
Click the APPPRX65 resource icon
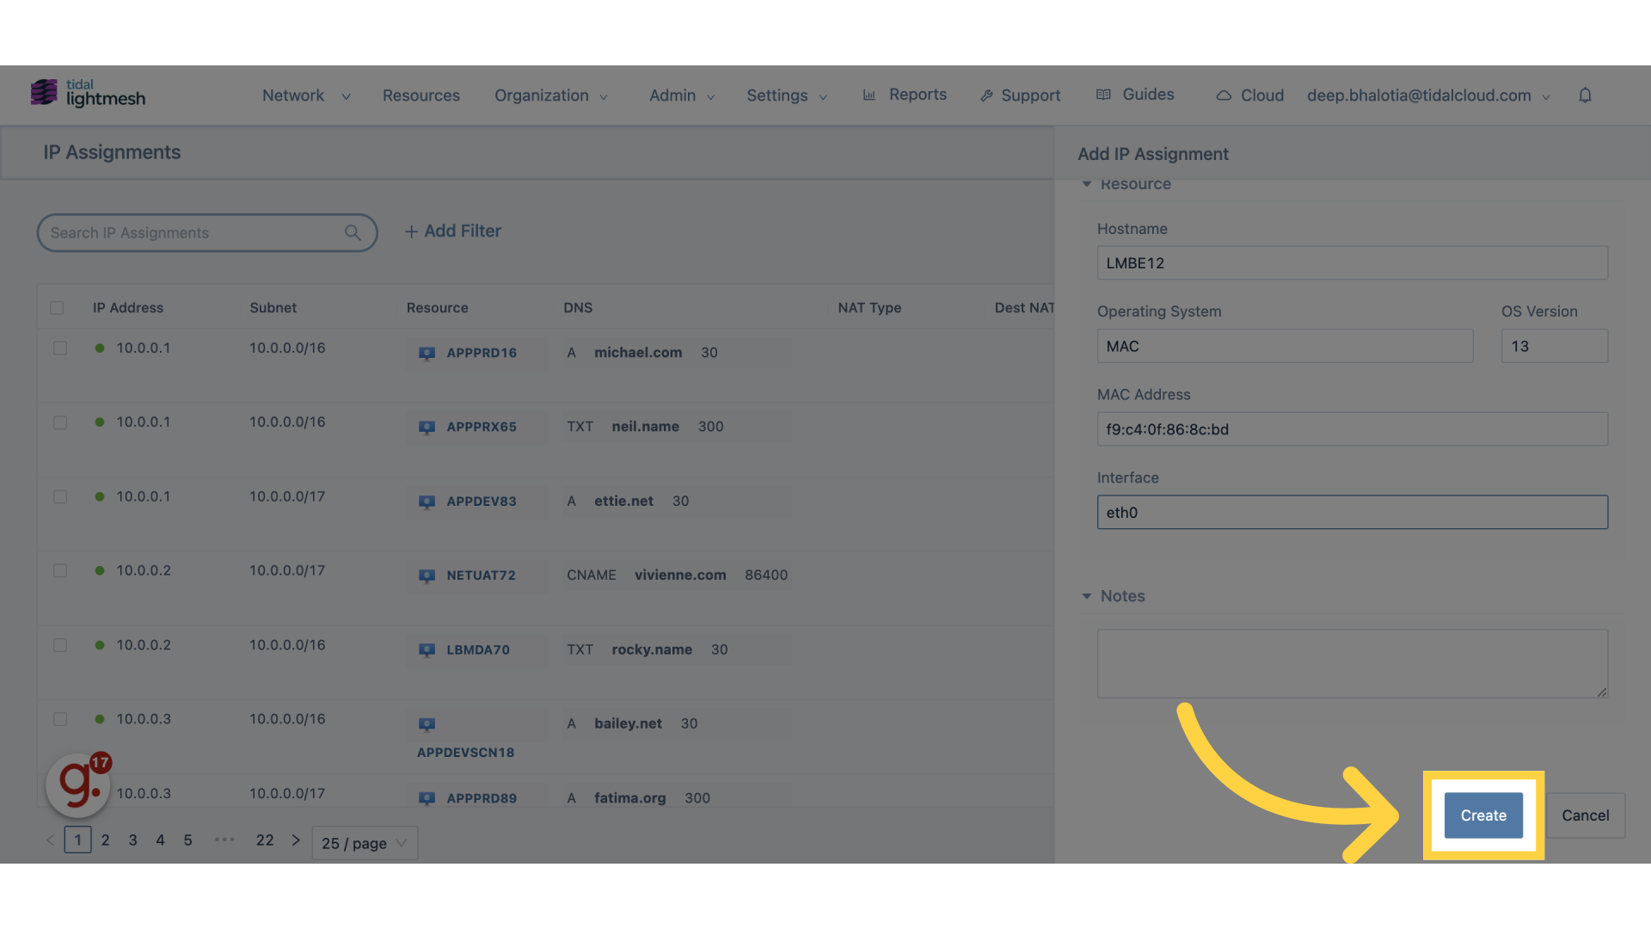tap(427, 428)
